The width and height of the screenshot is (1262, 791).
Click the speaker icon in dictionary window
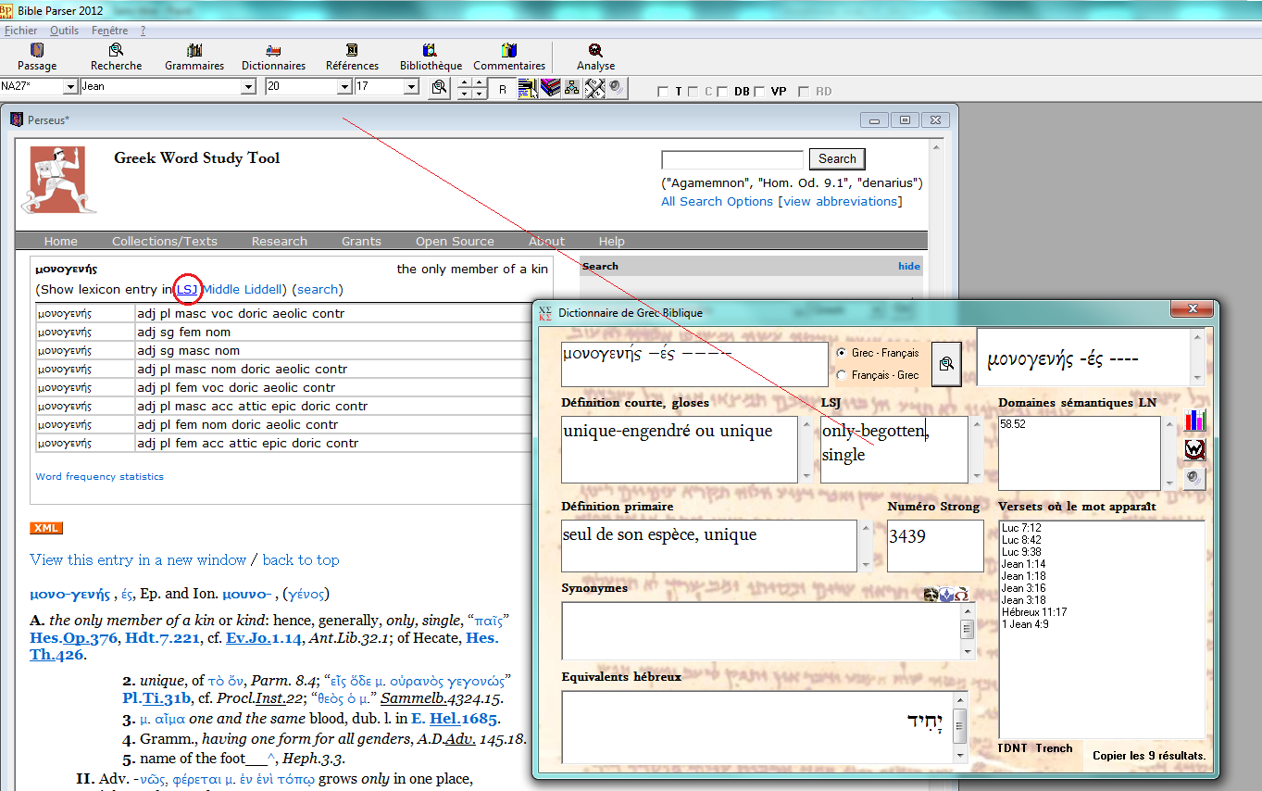(1195, 478)
